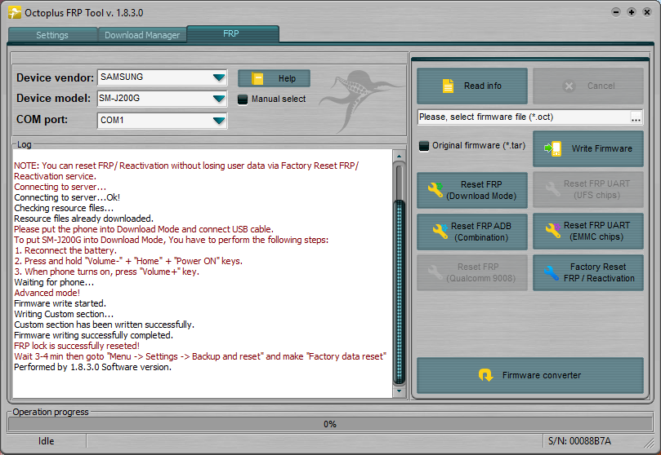Click the Reset FRP ADB Combination wrench icon
Viewport: 661px width, 455px height.
tap(440, 232)
